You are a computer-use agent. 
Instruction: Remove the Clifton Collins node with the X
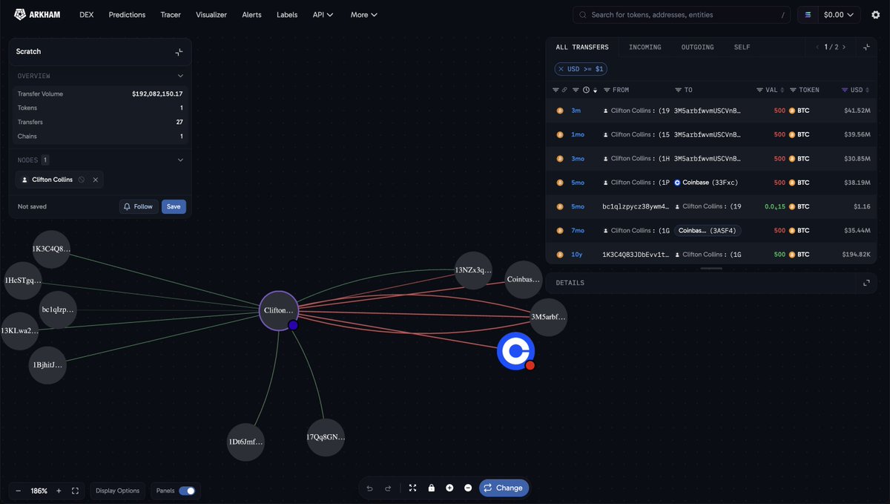coord(95,180)
